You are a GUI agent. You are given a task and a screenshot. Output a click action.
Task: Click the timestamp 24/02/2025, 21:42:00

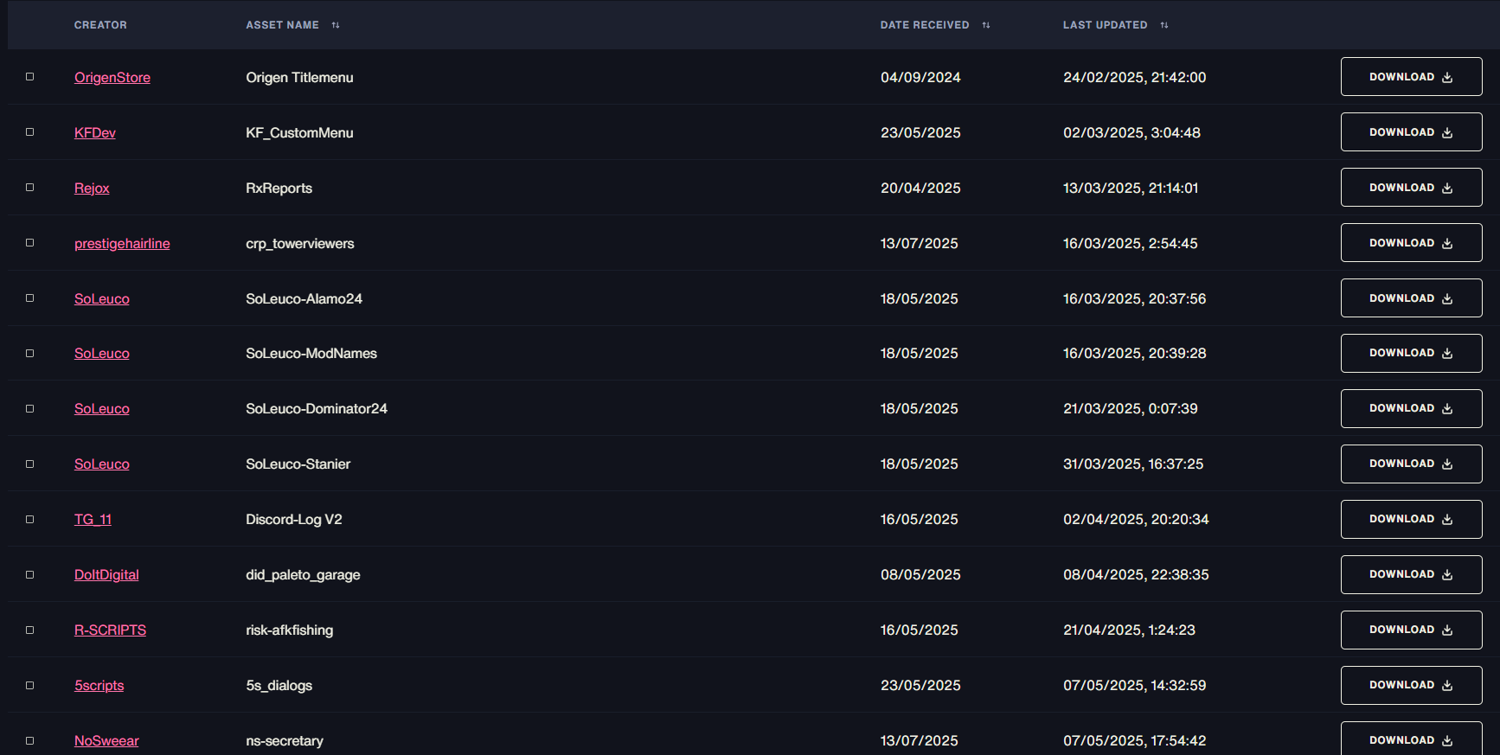coord(1134,78)
